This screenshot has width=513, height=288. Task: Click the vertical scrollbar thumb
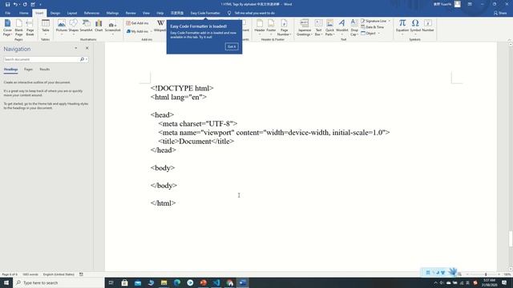coord(511,238)
